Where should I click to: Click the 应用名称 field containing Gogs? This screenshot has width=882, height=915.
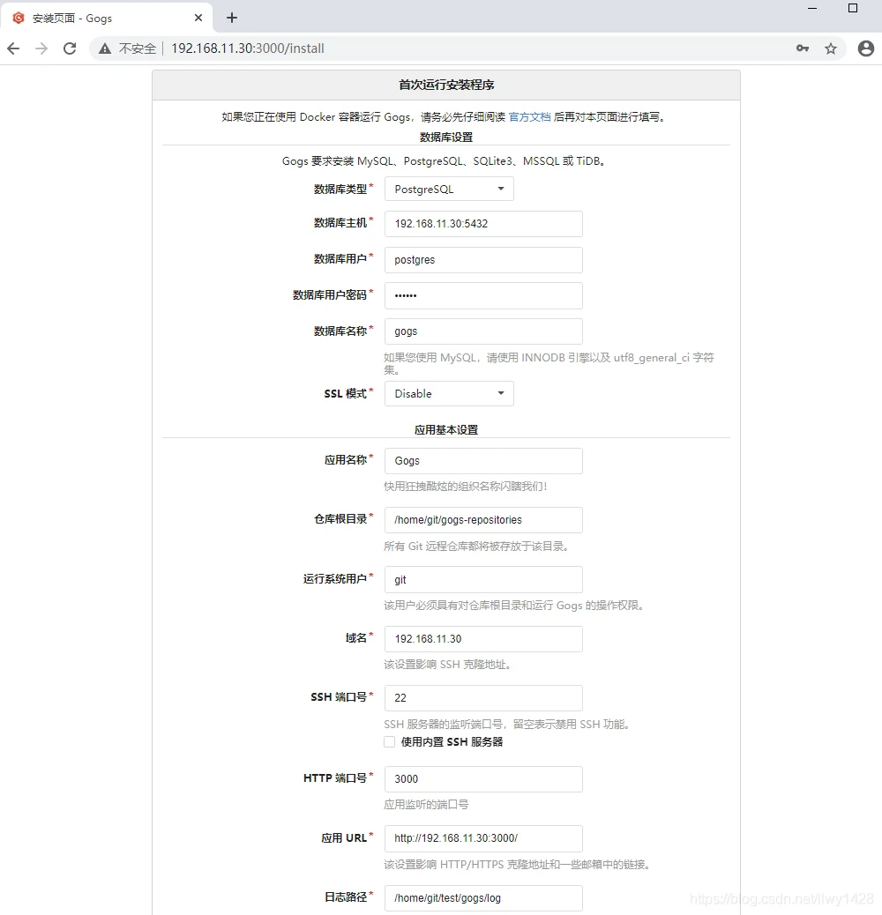[x=483, y=461]
